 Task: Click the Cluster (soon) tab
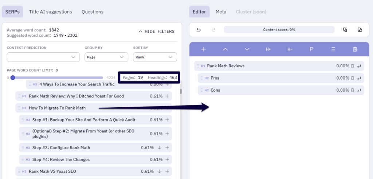251,12
